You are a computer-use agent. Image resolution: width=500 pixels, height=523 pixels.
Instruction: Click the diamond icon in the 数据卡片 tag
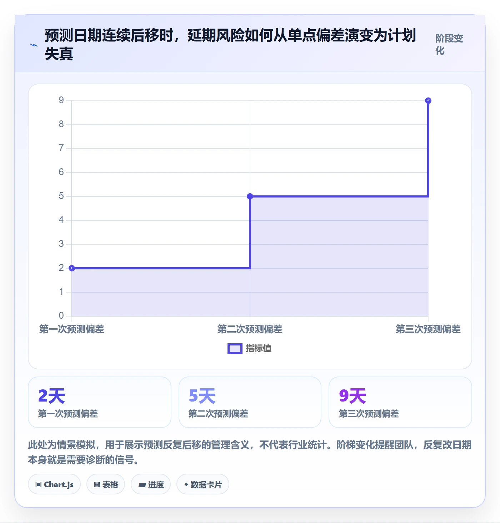coord(186,484)
